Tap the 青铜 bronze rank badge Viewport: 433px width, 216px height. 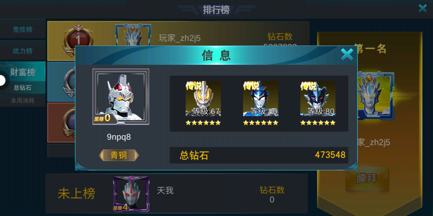pos(119,155)
